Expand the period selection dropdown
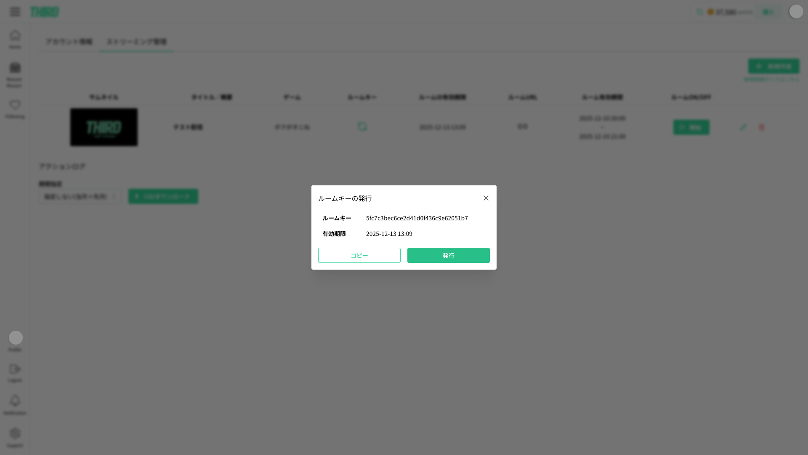The height and width of the screenshot is (455, 808). pyautogui.click(x=80, y=196)
